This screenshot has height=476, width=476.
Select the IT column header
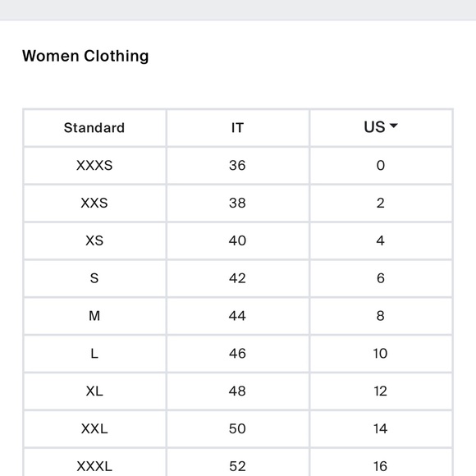click(237, 128)
